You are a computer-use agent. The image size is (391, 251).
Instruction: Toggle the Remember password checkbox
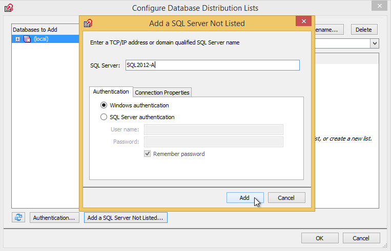(x=148, y=154)
